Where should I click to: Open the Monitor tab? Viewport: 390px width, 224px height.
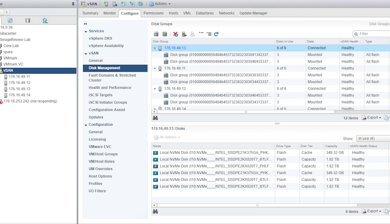click(109, 13)
